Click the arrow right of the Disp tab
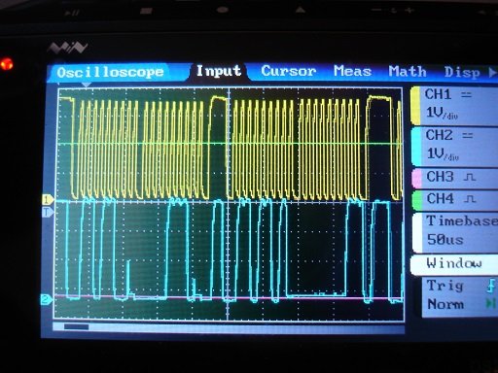 [x=492, y=72]
